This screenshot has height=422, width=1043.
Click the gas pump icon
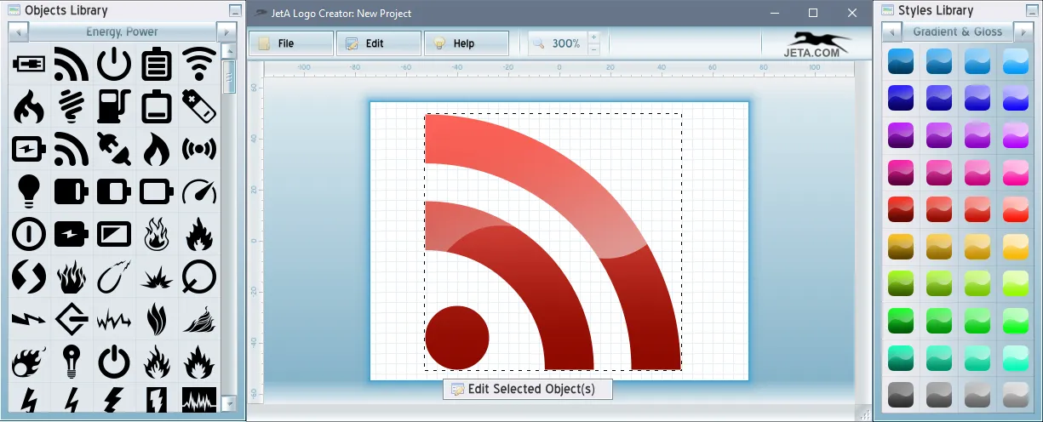113,106
